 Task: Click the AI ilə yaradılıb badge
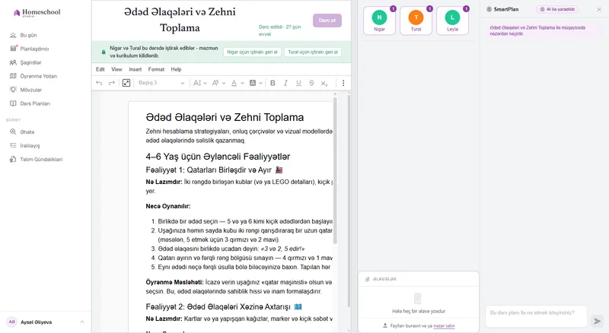pos(557,9)
